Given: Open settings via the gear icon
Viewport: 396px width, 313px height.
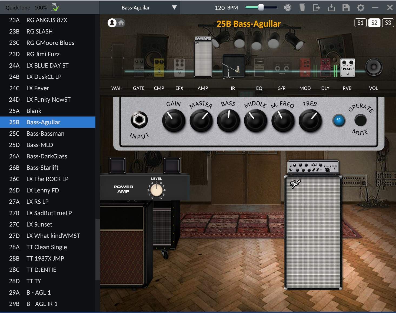Looking at the screenshot, I should 361,8.
